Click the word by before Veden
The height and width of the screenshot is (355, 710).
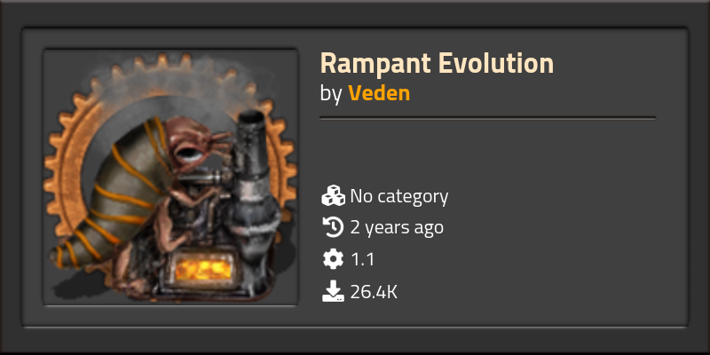coord(331,94)
